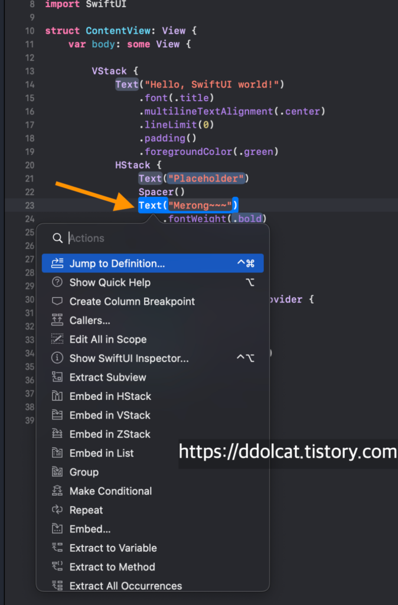Select the Repeat action
The height and width of the screenshot is (605, 398).
point(86,510)
